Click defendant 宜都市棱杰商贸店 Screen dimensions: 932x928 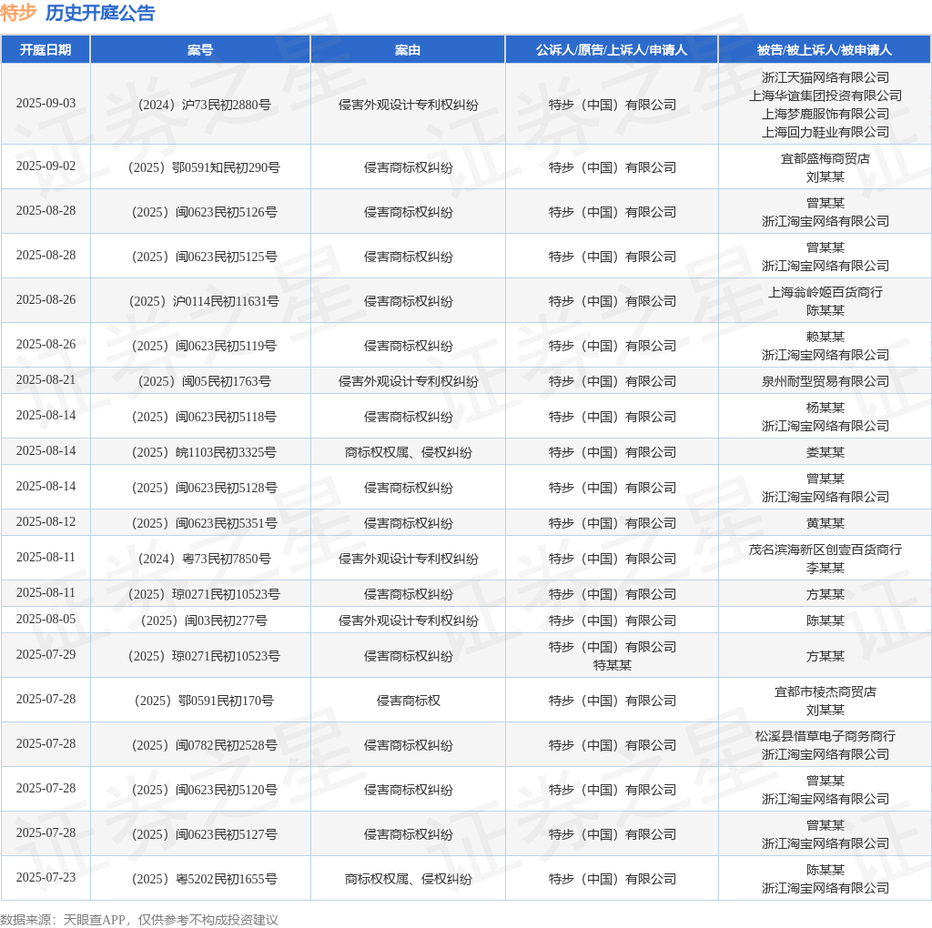[x=825, y=691]
